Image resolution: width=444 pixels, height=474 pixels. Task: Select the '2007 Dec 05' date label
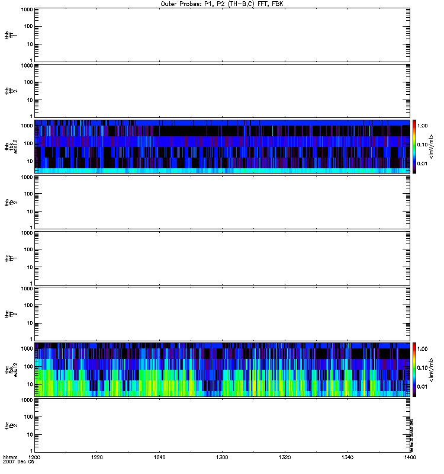pyautogui.click(x=18, y=462)
